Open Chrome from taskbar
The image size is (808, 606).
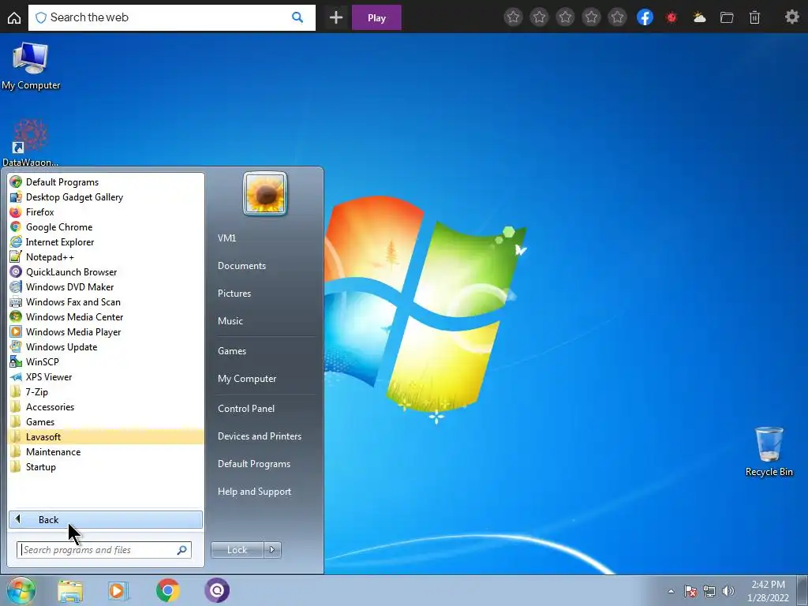[x=167, y=590]
